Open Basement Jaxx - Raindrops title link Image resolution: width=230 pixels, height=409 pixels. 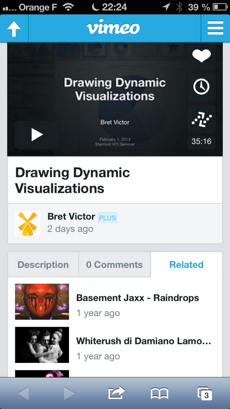(x=137, y=298)
